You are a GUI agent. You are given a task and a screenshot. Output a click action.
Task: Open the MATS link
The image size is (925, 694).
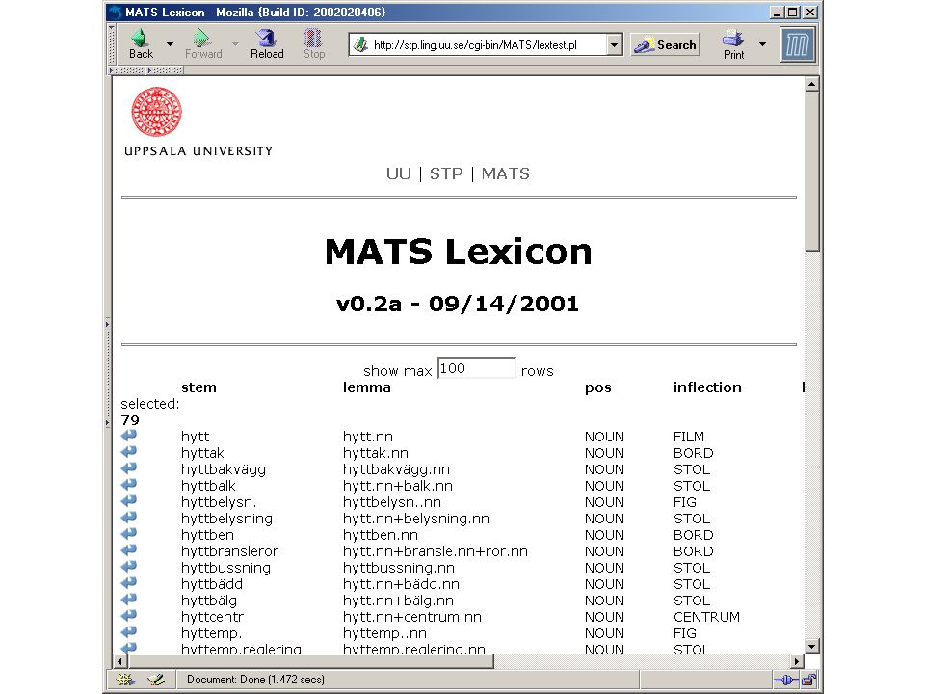(506, 173)
